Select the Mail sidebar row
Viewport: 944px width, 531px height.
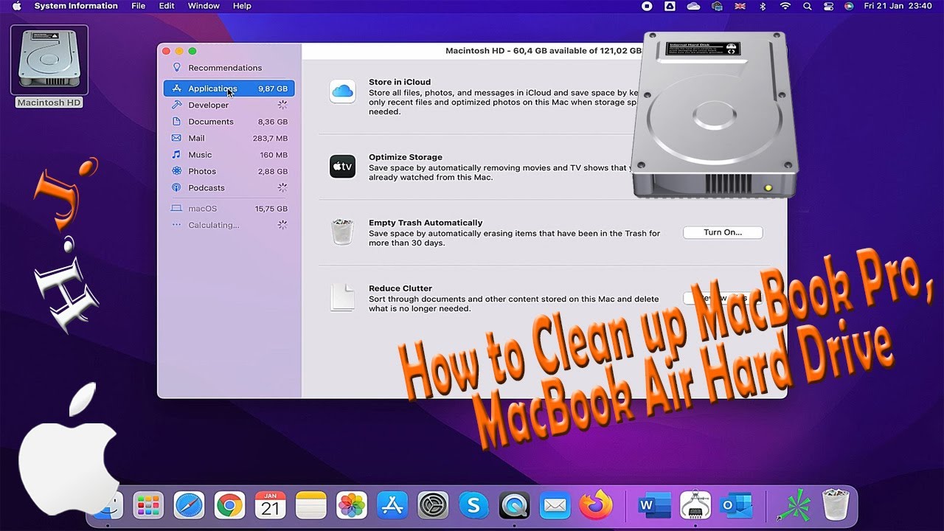(x=229, y=138)
